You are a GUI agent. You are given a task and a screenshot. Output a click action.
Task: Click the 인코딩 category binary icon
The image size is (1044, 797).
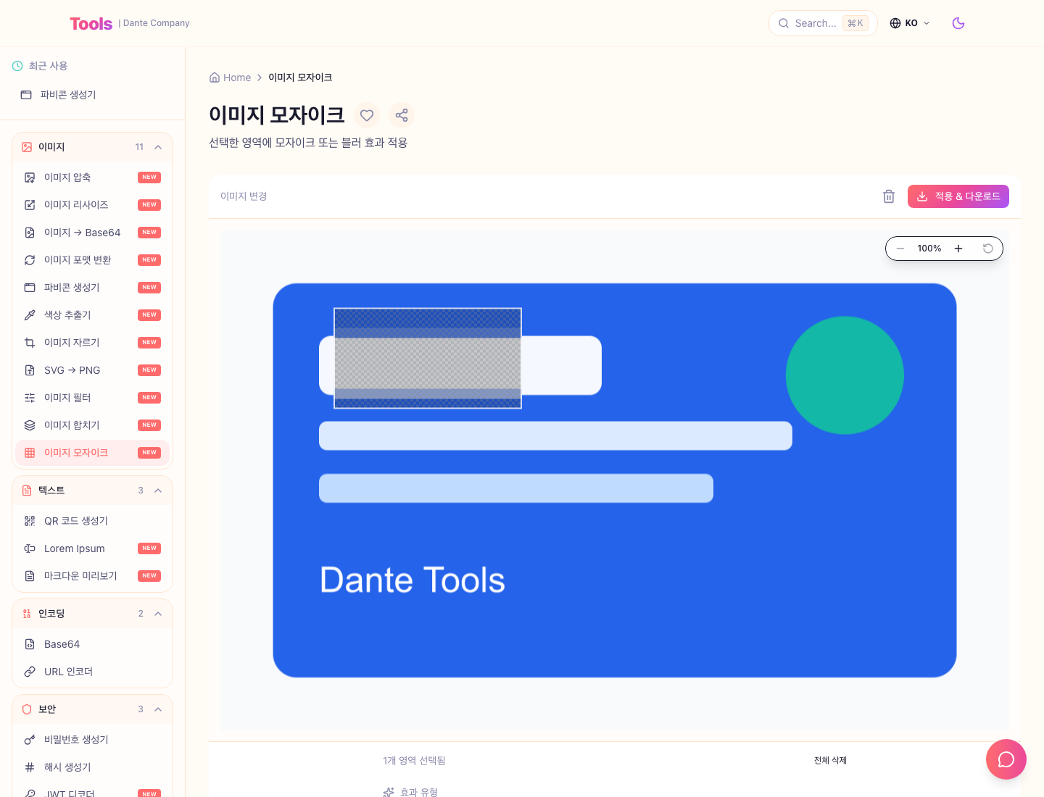(x=27, y=614)
